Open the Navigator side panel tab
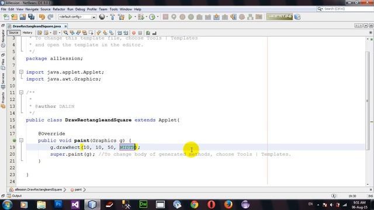The height and width of the screenshot is (210, 374). (3, 38)
